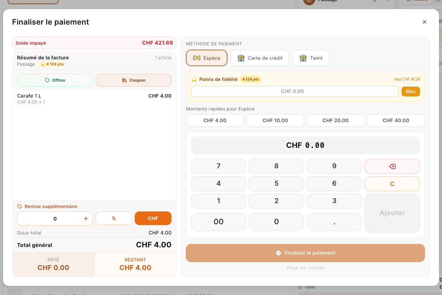Click the loyalty points amount input field
The width and height of the screenshot is (442, 295).
[294, 91]
